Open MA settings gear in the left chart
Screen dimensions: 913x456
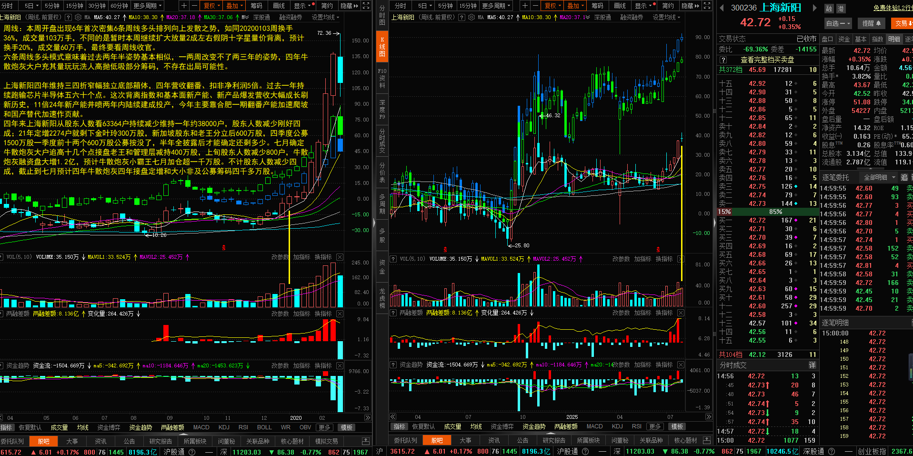coord(79,17)
